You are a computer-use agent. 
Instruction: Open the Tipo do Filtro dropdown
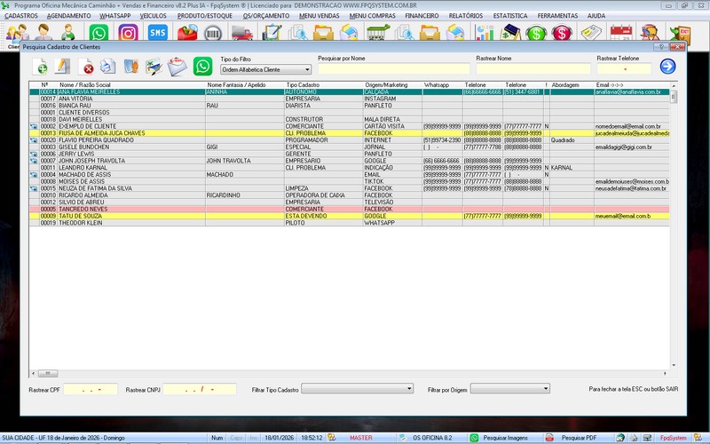tap(265, 69)
